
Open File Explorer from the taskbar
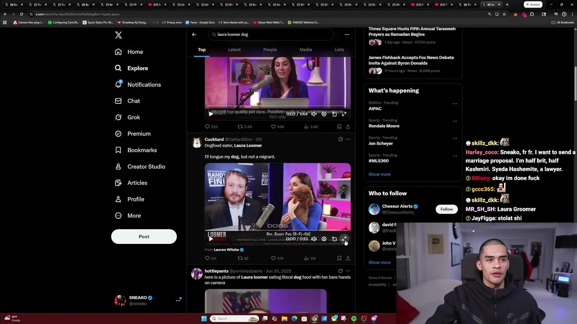(x=284, y=319)
